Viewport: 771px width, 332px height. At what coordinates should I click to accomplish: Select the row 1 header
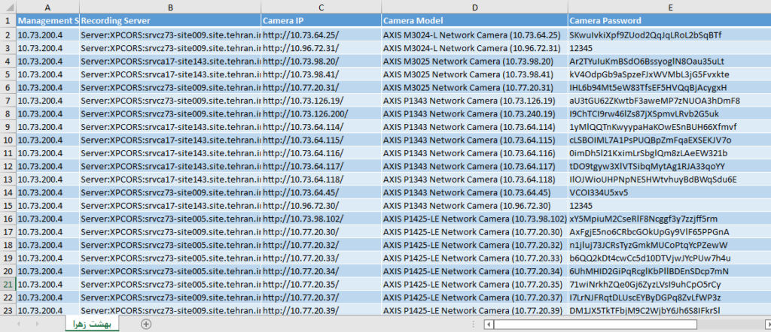(8, 20)
